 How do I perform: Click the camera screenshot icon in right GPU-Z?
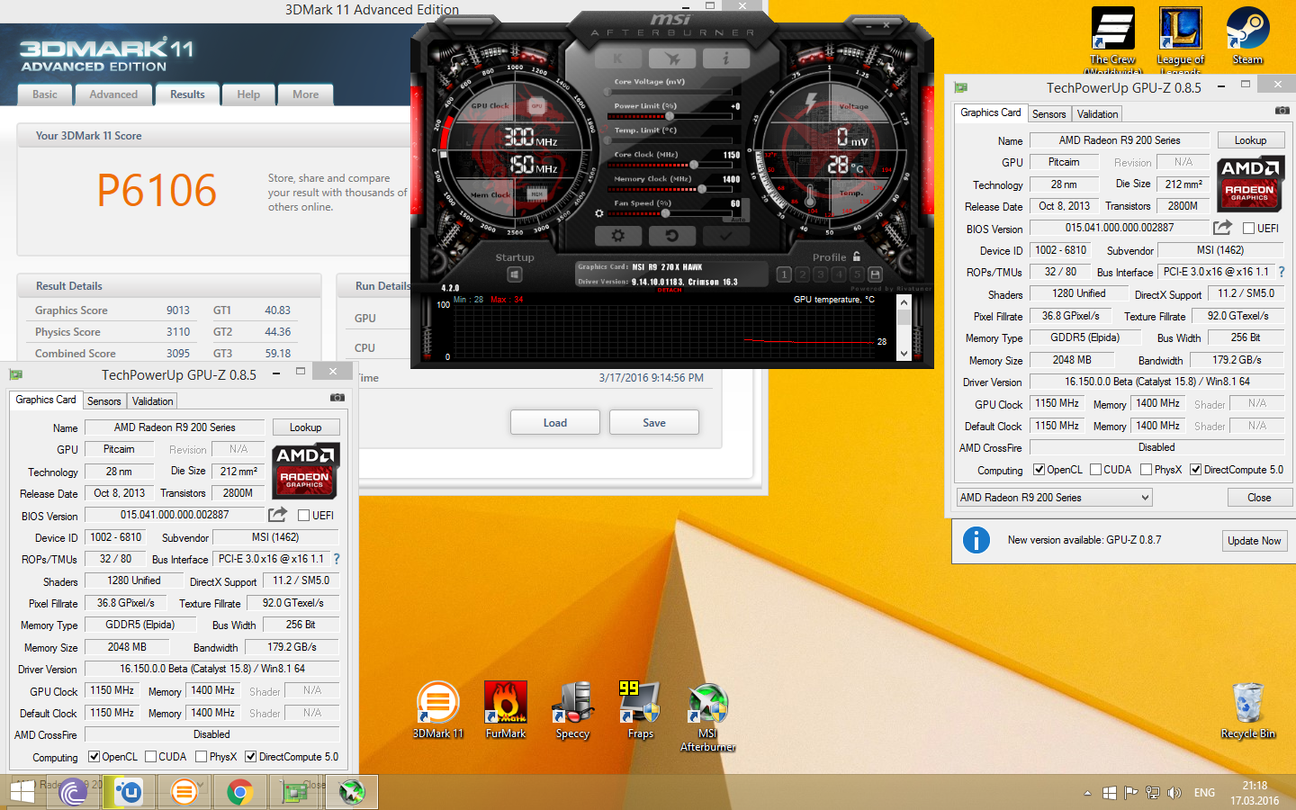[x=1282, y=111]
